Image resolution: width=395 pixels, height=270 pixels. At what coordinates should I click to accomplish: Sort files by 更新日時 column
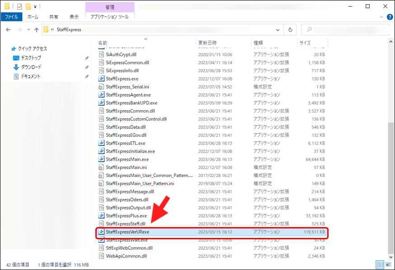point(207,43)
